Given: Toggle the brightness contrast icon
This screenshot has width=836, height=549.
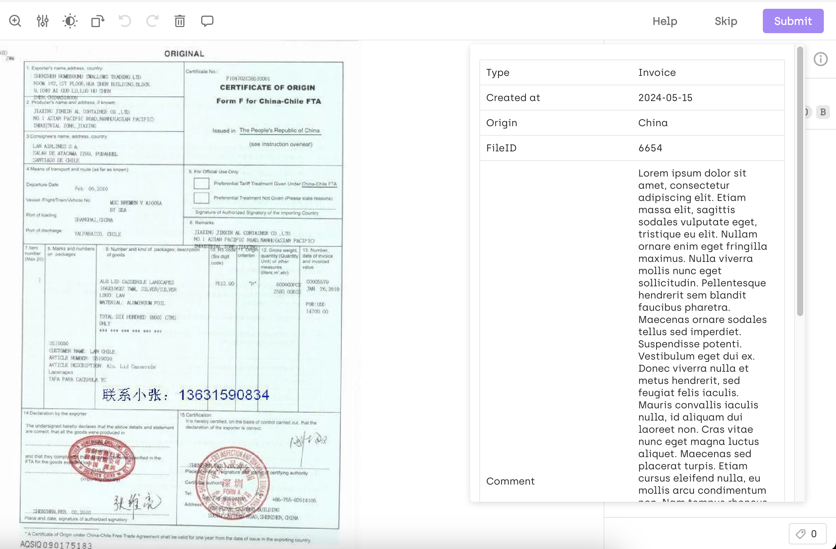Looking at the screenshot, I should [70, 21].
